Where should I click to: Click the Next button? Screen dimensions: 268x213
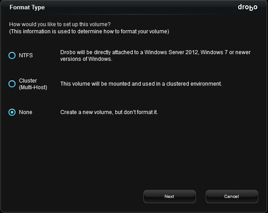169,197
